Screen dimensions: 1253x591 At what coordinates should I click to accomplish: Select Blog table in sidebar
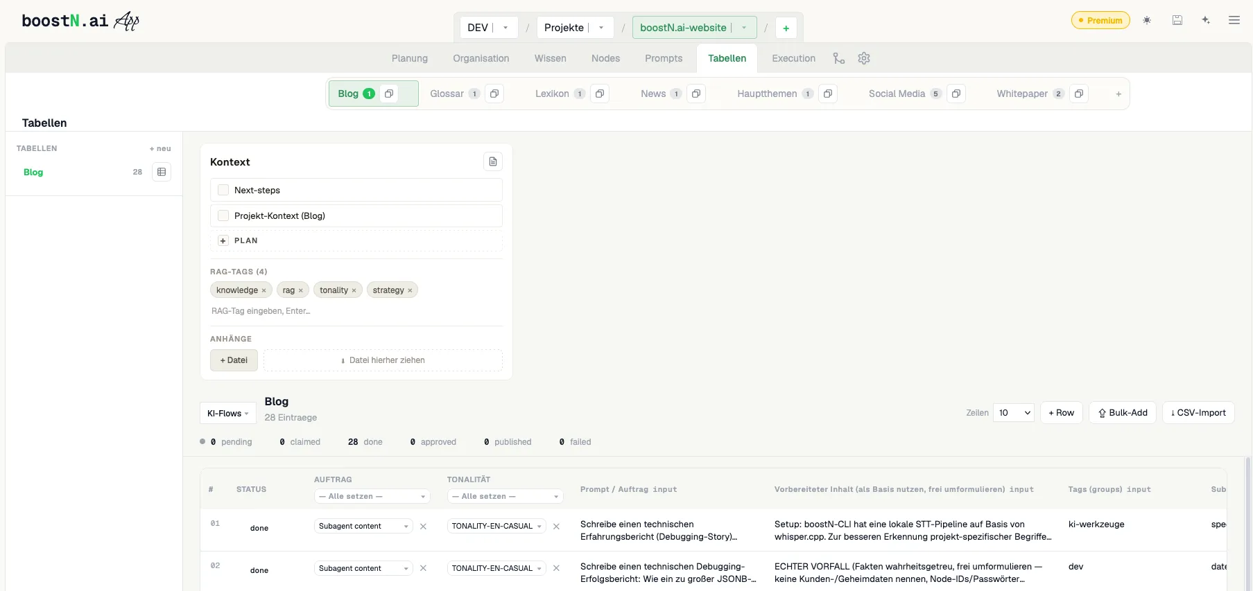[33, 172]
